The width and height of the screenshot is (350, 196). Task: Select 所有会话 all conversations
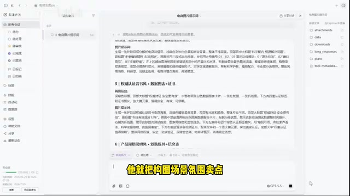pos(21,24)
